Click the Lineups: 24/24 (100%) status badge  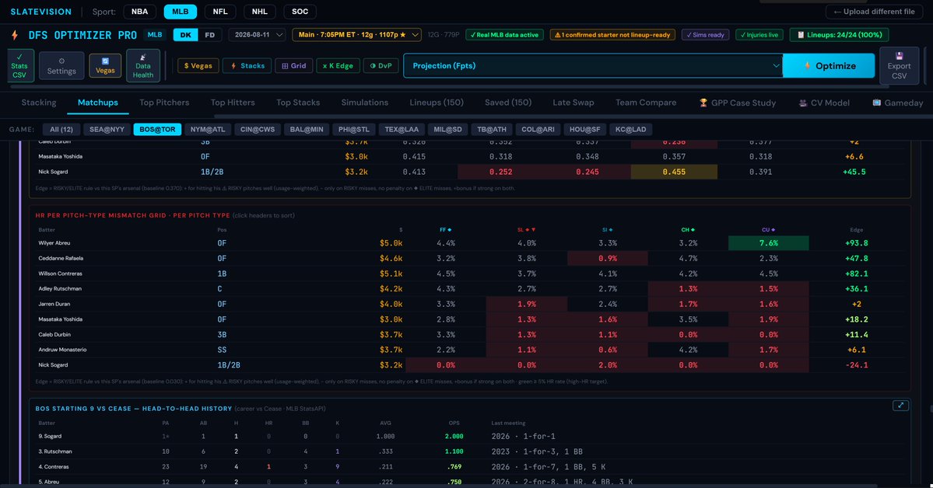pyautogui.click(x=839, y=35)
